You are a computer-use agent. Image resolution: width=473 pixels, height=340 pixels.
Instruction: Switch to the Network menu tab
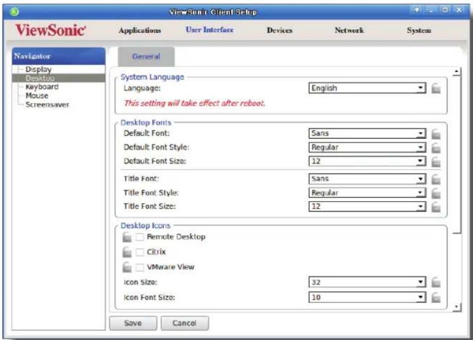349,30
